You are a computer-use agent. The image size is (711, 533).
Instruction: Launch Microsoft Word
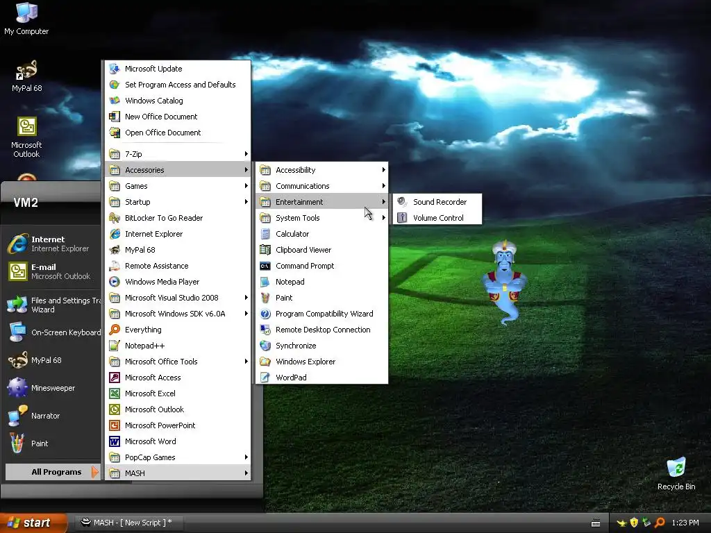tap(178, 441)
